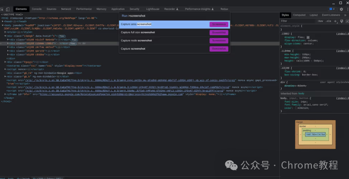Select the textarea class csi row
Screen dimensions: 349x179
click(54, 66)
